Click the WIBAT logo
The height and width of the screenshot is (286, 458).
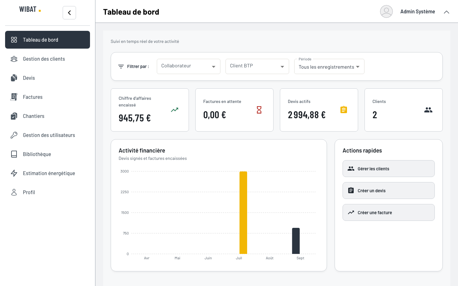click(30, 9)
